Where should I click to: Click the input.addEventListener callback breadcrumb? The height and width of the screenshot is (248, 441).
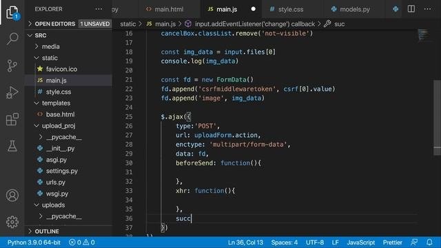(x=255, y=24)
